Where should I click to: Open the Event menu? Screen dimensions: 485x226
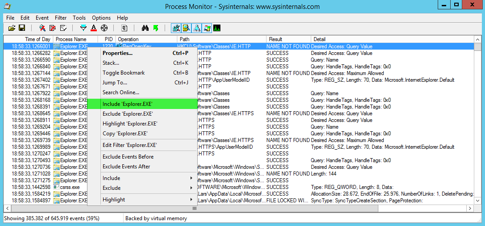tap(42, 18)
